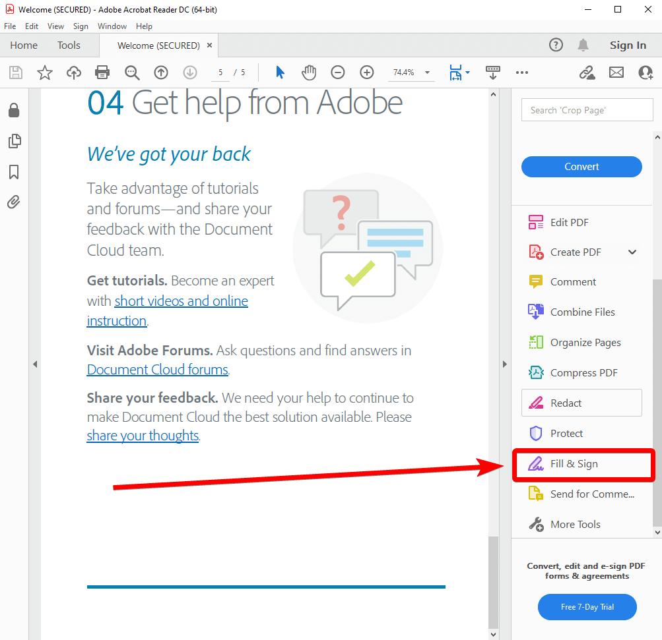Close the Welcome (SECURED) tab
The image size is (662, 640).
pyautogui.click(x=209, y=45)
